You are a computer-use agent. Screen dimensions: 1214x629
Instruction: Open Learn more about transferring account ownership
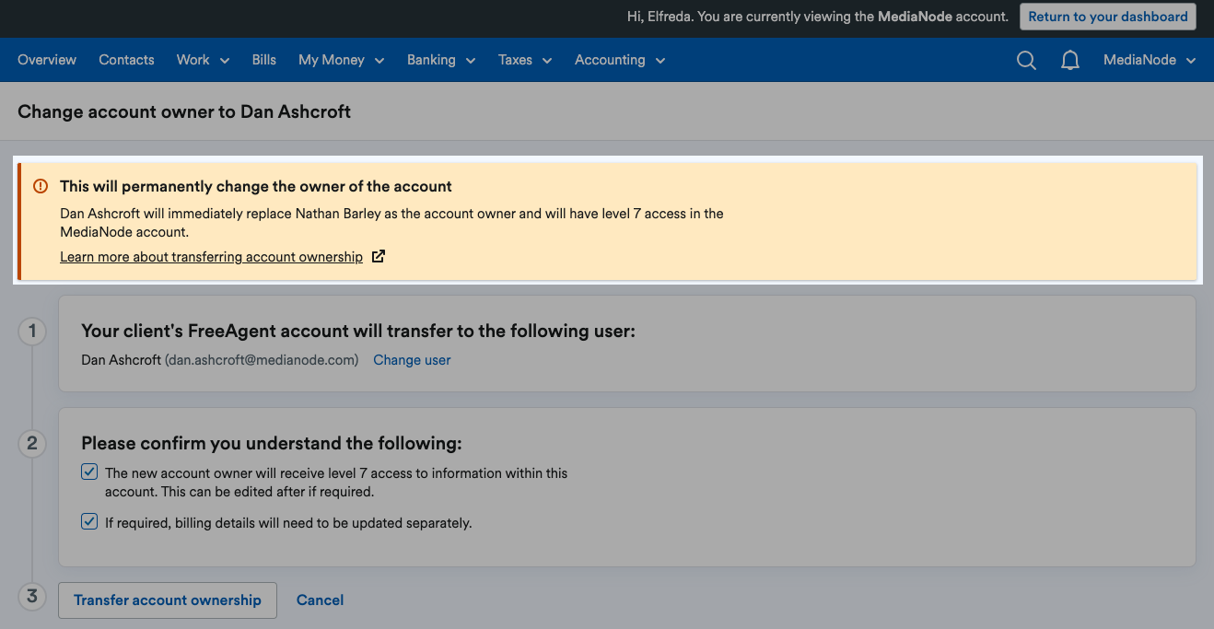(x=211, y=257)
